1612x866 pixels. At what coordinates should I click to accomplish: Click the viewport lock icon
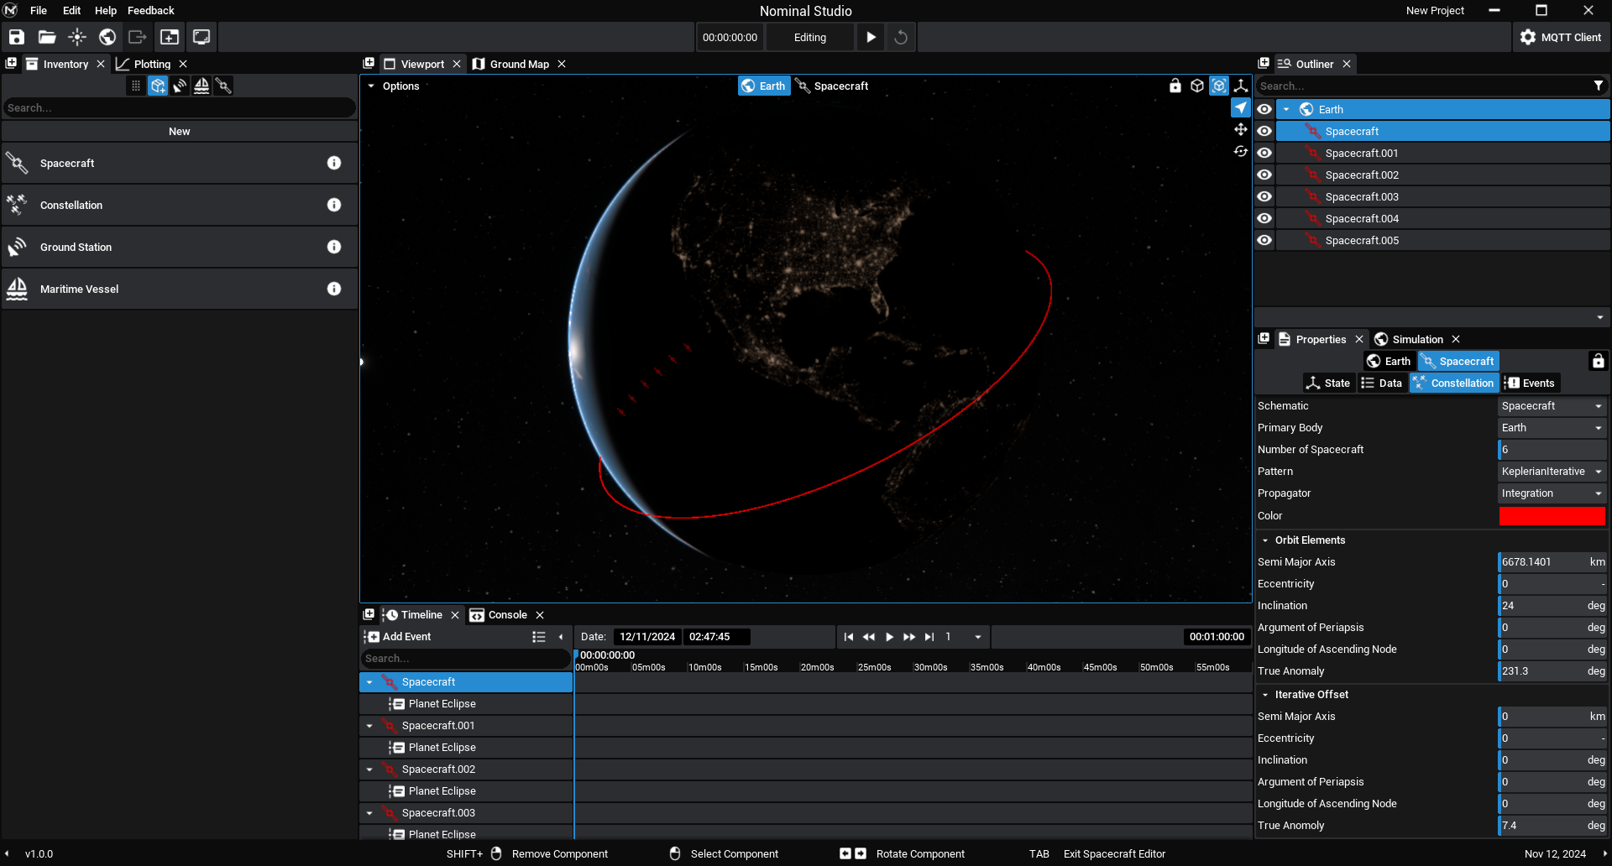[1175, 86]
